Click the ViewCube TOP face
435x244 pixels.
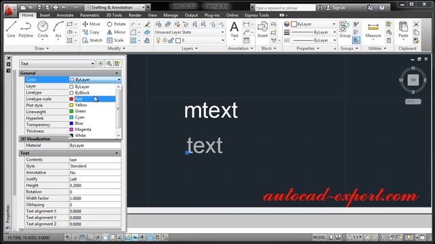413,80
